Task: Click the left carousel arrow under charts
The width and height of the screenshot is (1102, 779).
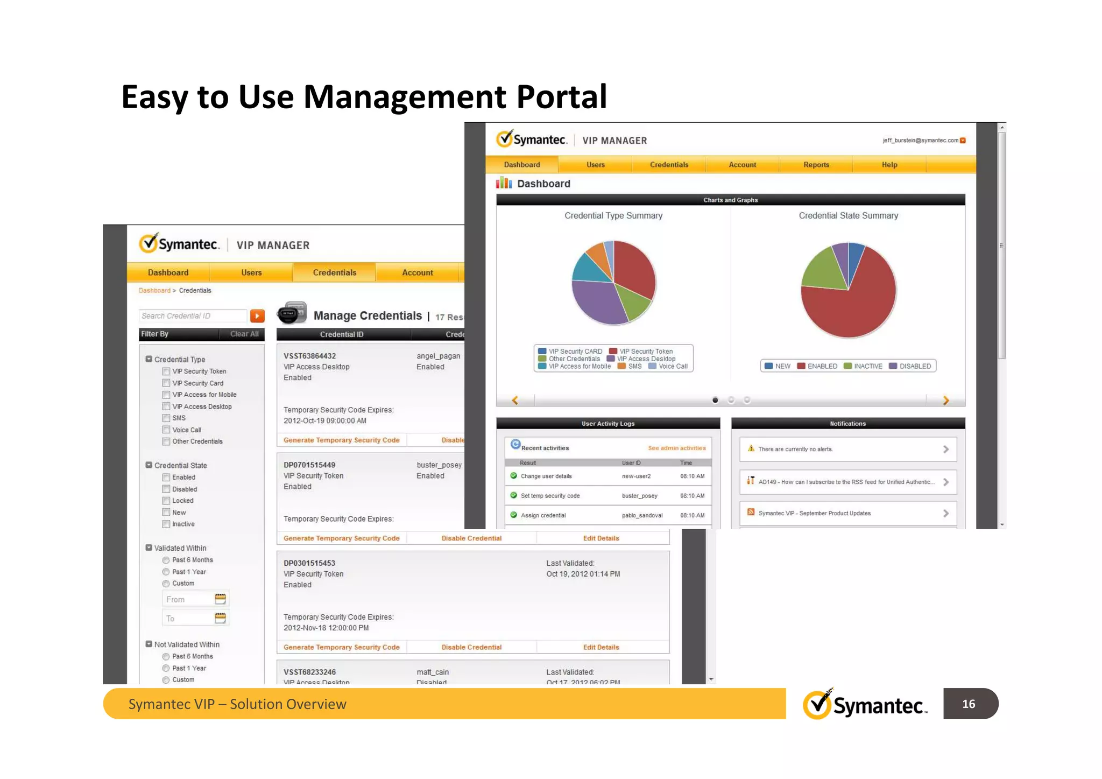Action: tap(515, 400)
